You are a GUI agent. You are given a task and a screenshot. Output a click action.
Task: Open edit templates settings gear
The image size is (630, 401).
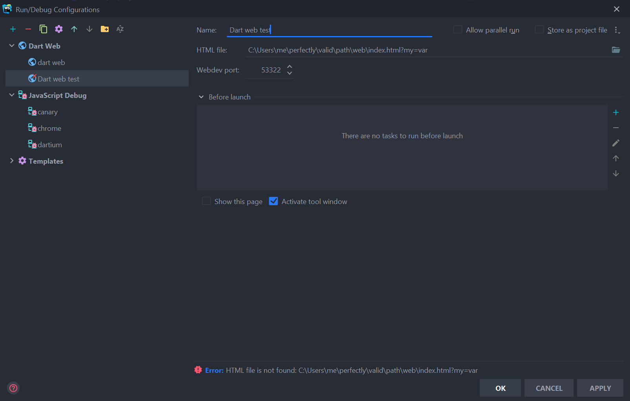coord(59,29)
